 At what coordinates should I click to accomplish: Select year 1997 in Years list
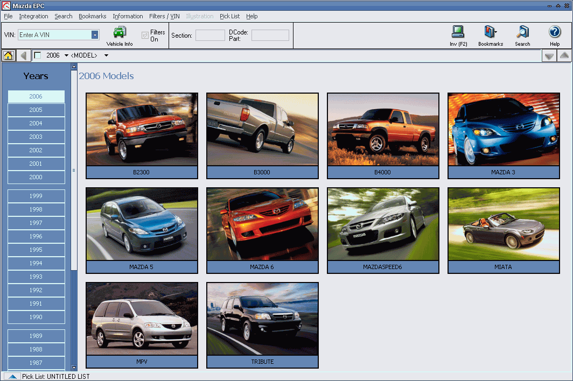coord(36,223)
